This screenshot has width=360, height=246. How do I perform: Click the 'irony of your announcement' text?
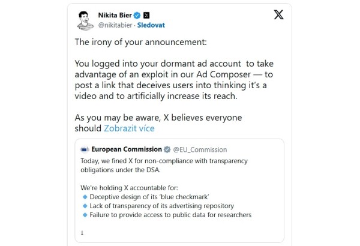coord(140,42)
